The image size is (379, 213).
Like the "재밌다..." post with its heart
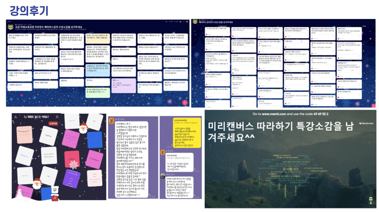click(x=113, y=63)
